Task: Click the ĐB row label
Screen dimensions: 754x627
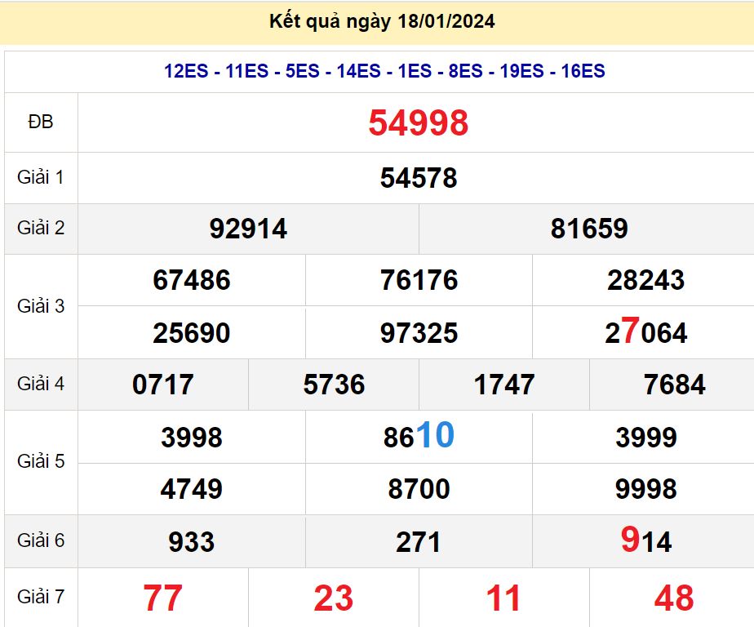Action: tap(41, 122)
